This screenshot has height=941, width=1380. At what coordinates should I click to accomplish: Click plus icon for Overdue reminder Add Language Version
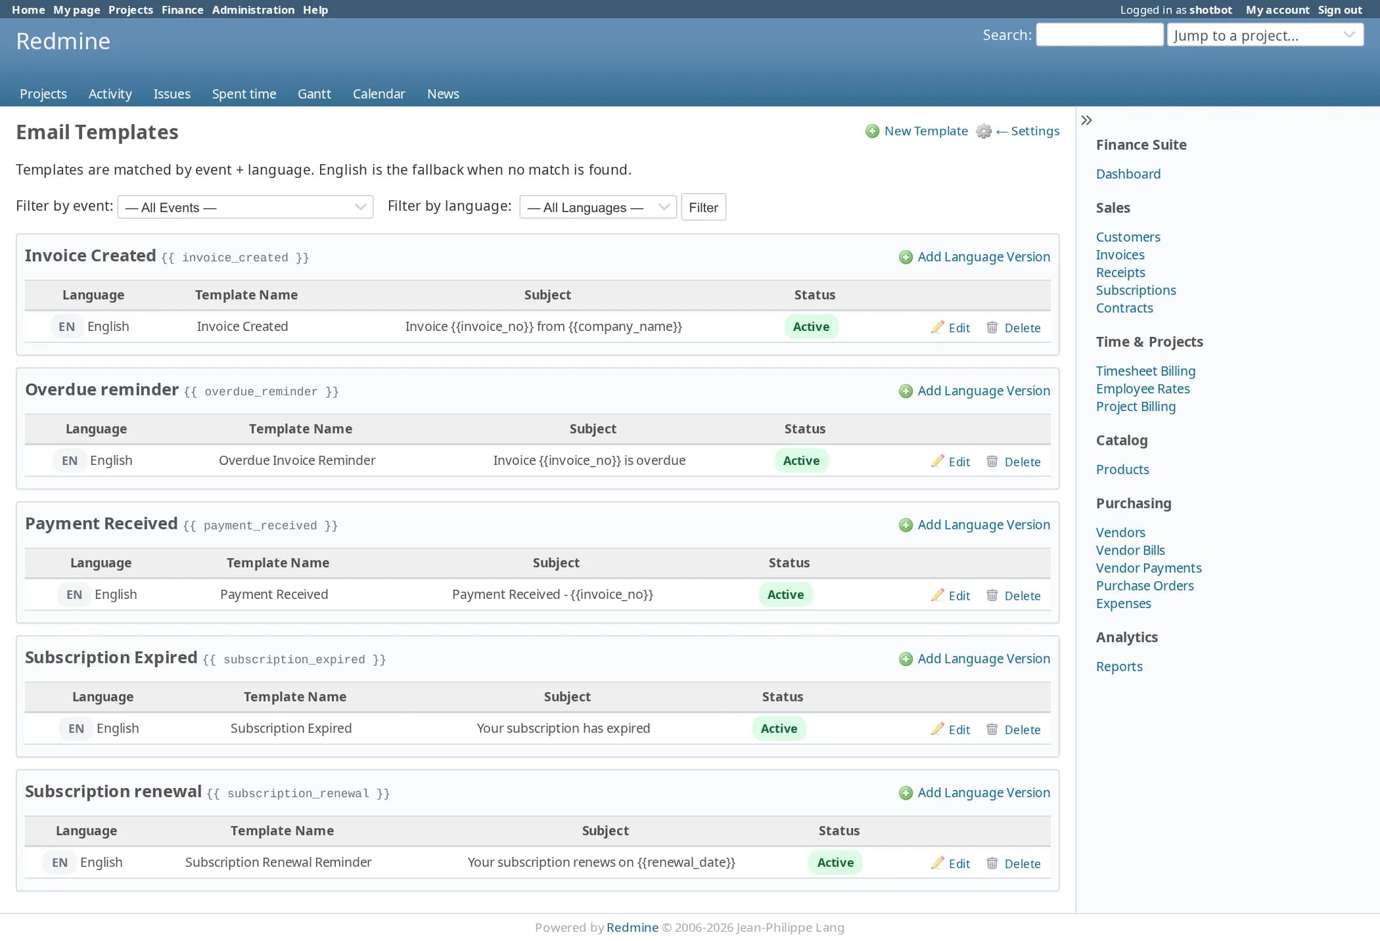coord(906,391)
